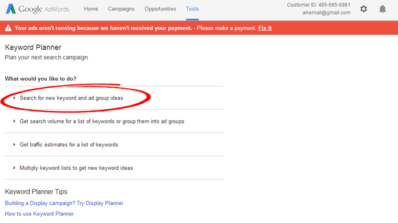
Task: Expand the arrow beside "Search for new keyword"
Action: pos(14,98)
